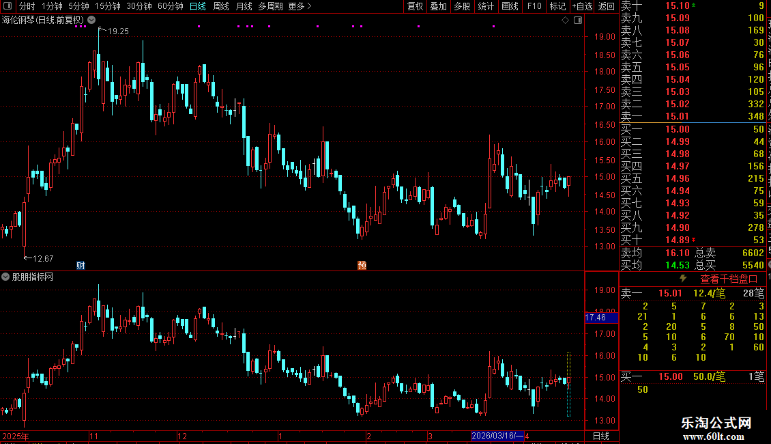The width and height of the screenshot is (771, 444).
Task: Open 查看千档盘口 link
Action: click(x=729, y=279)
